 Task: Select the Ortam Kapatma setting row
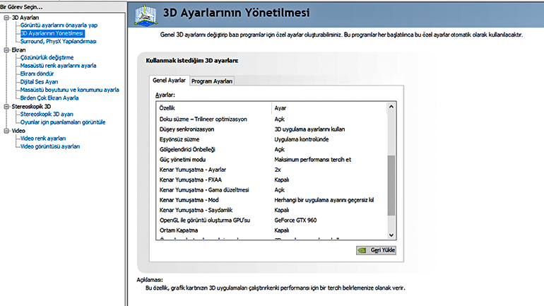(x=272, y=230)
